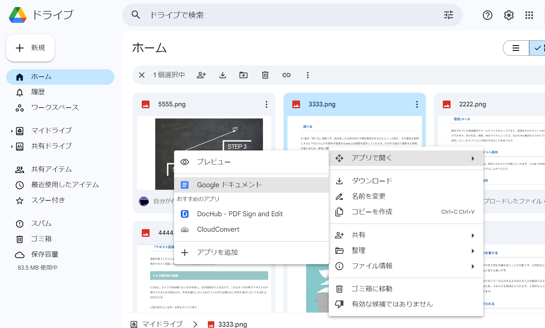The width and height of the screenshot is (545, 328).
Task: Open ワークスペース in sidebar
Action: pyautogui.click(x=60, y=108)
